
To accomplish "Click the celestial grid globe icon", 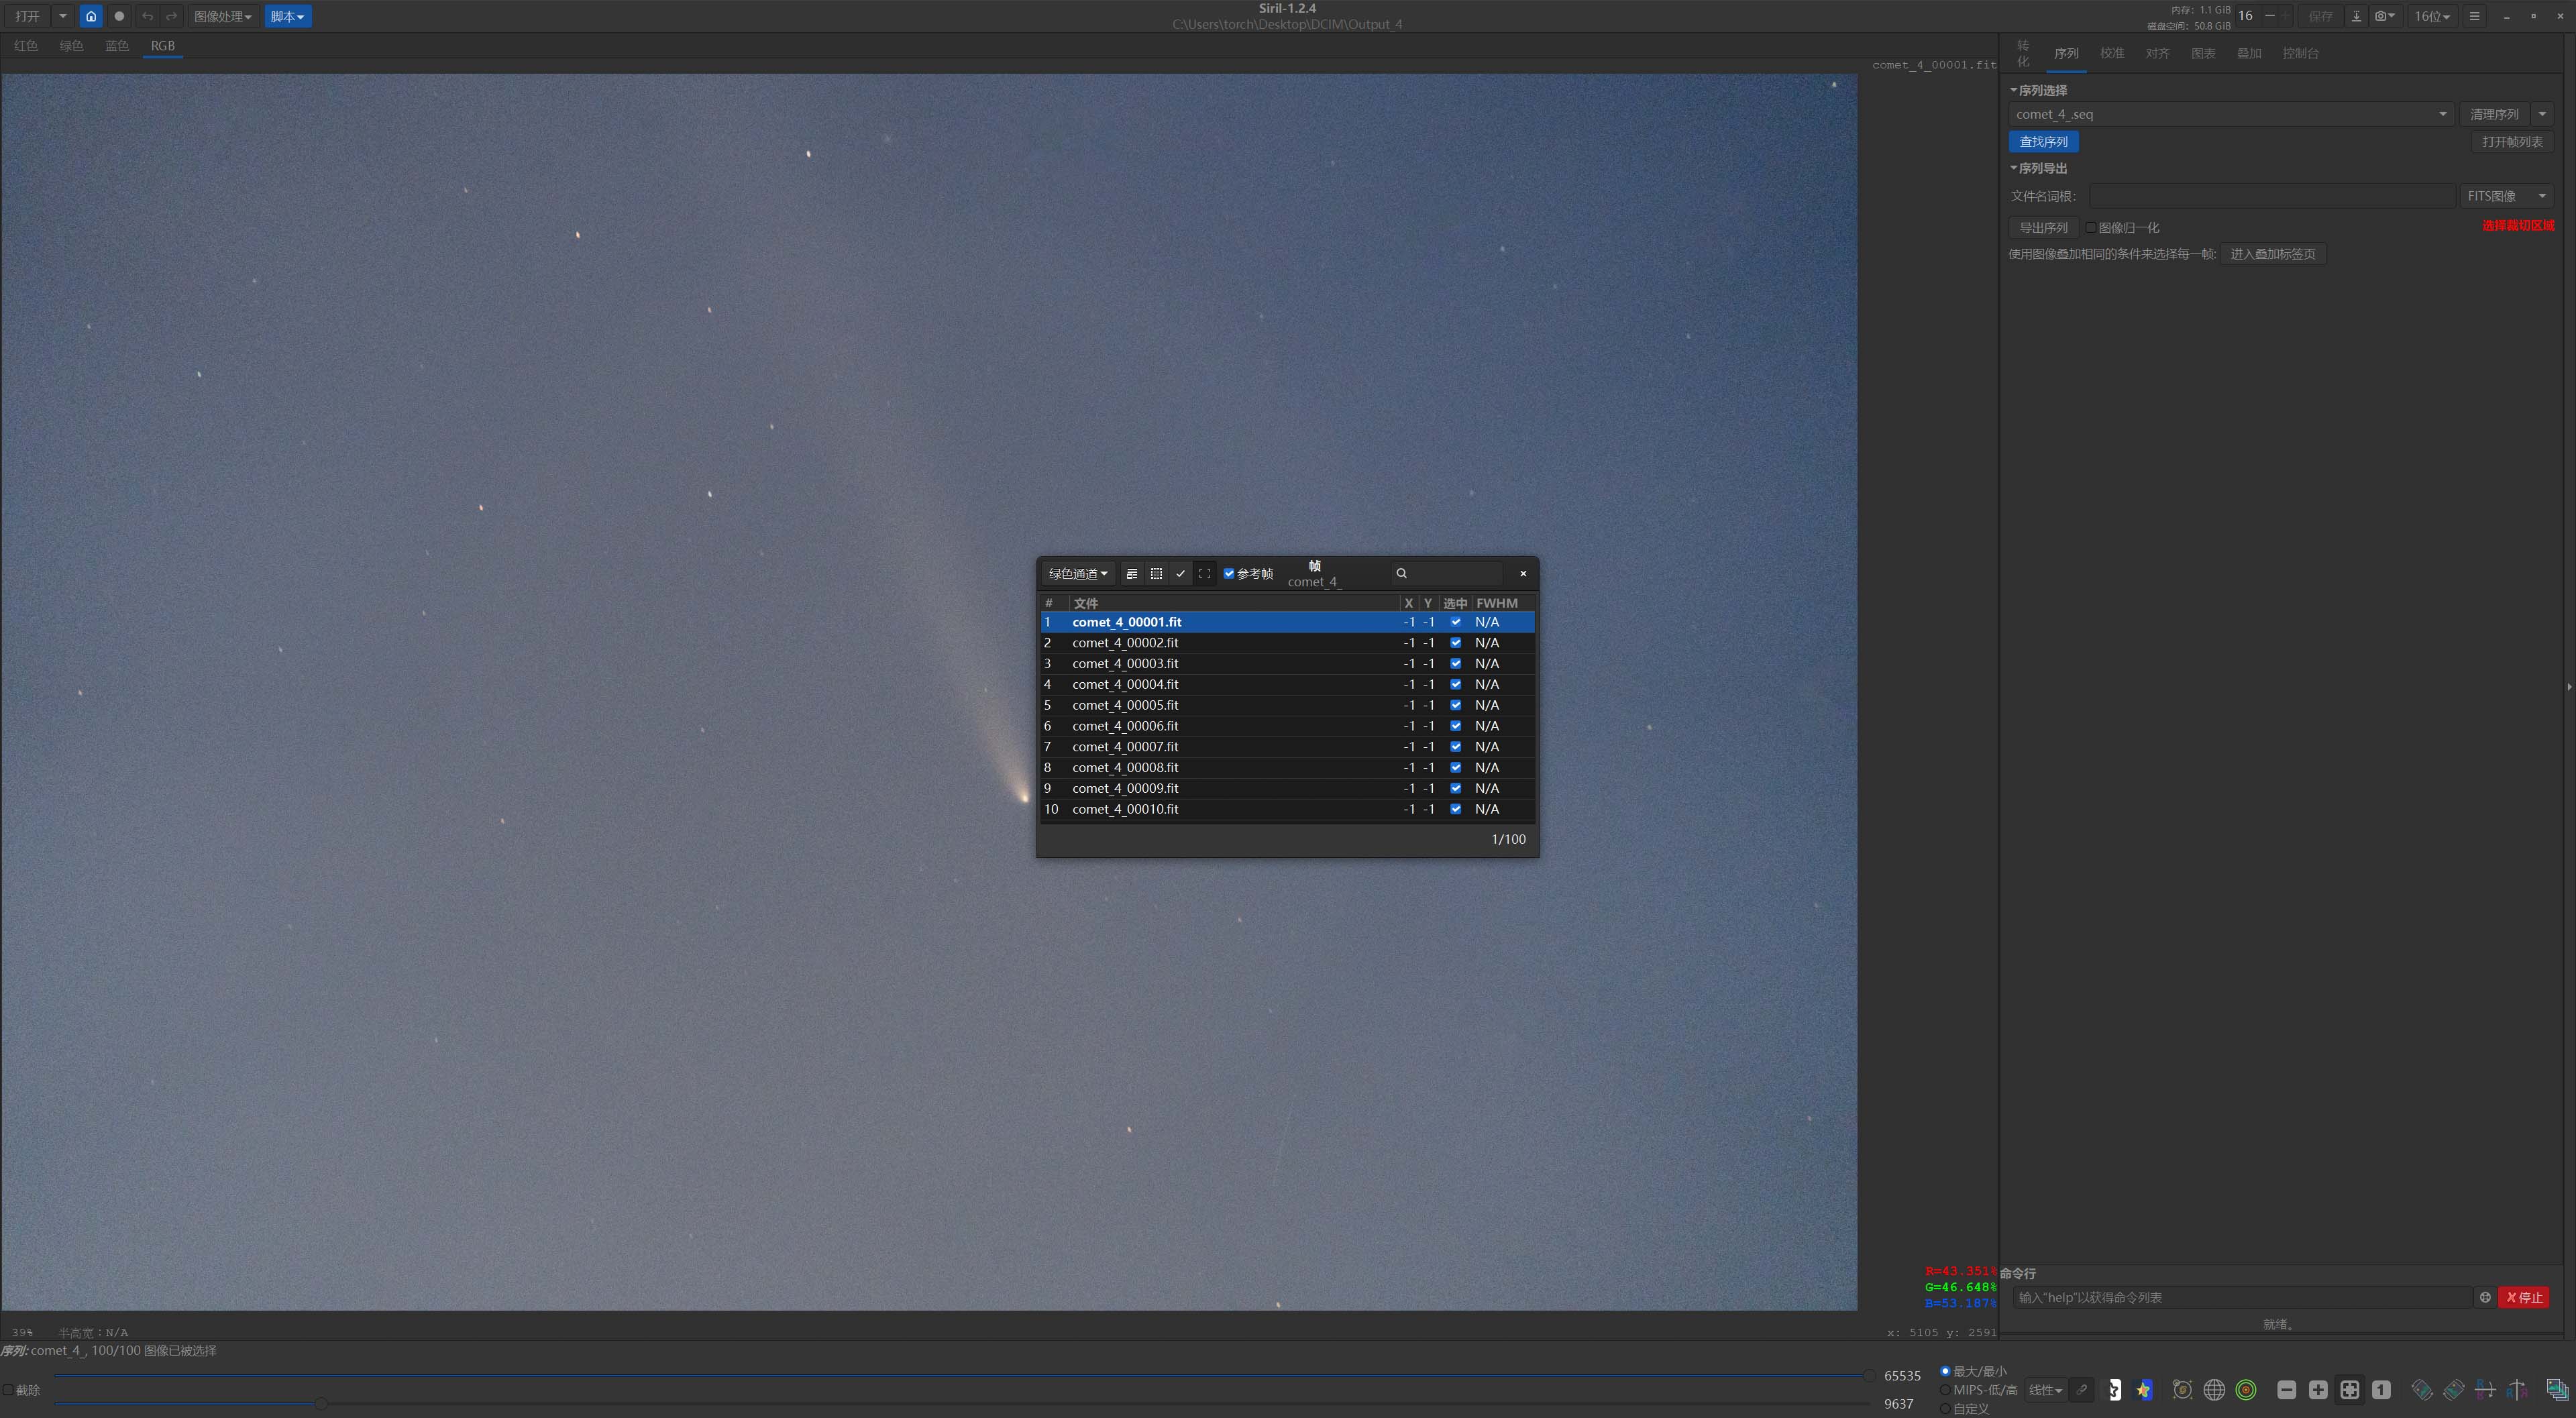I will (x=2214, y=1390).
